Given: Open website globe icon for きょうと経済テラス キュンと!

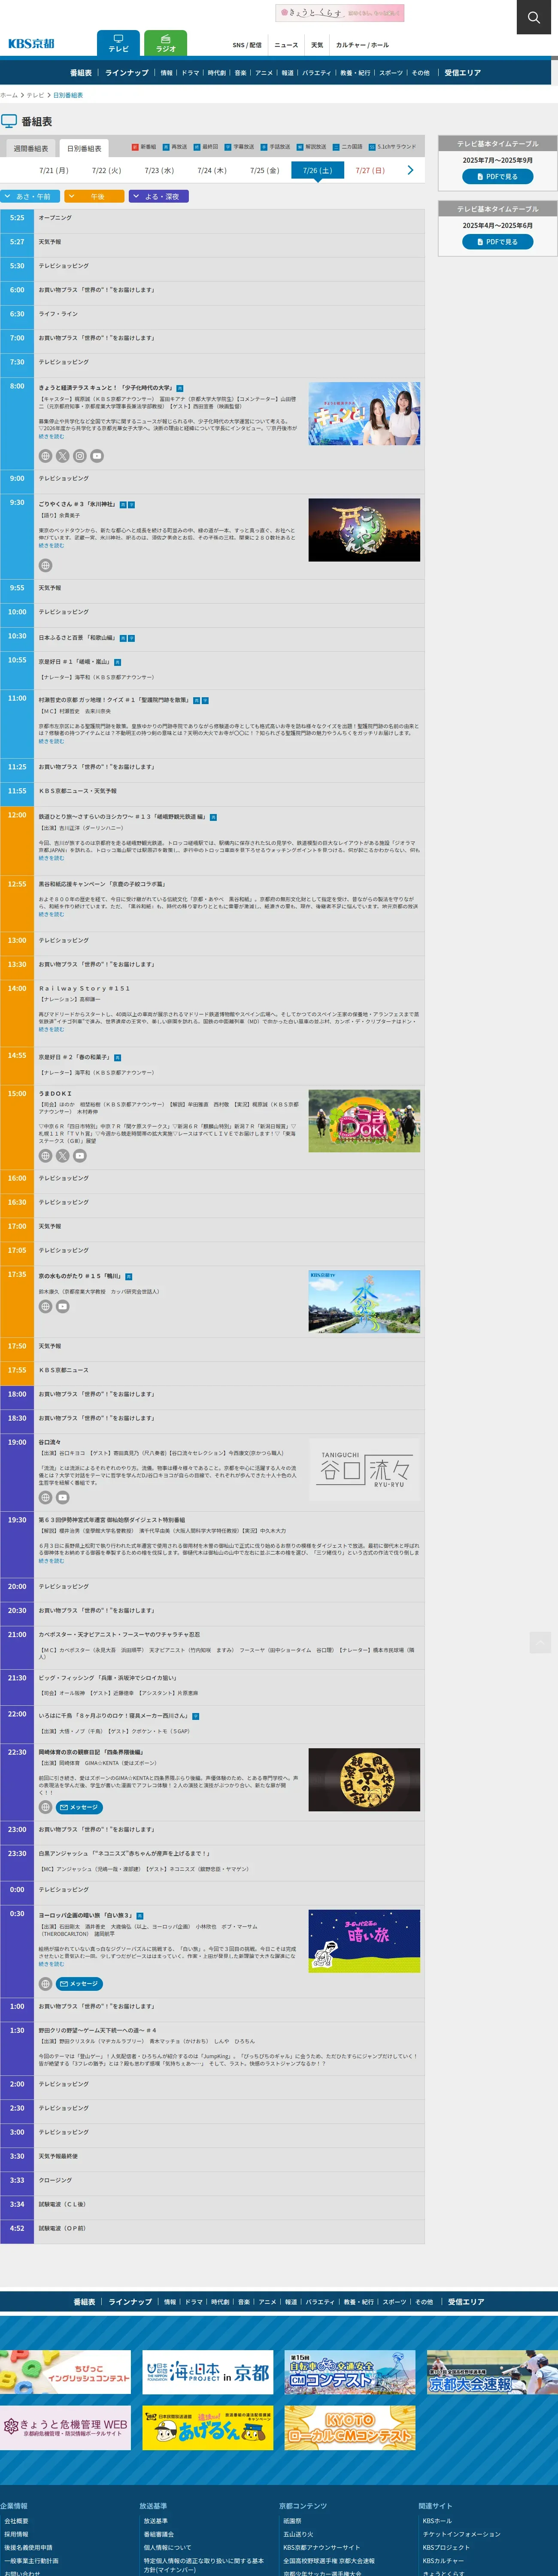Looking at the screenshot, I should click(45, 456).
